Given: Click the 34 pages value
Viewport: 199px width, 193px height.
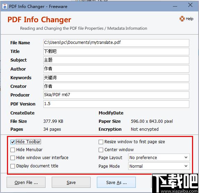Looking at the screenshot, I should click(x=52, y=129).
